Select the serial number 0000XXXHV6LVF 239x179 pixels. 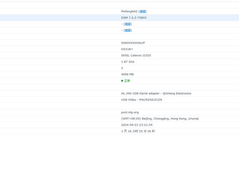133,43
